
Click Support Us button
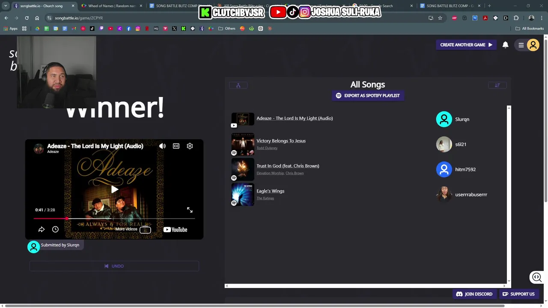518,294
